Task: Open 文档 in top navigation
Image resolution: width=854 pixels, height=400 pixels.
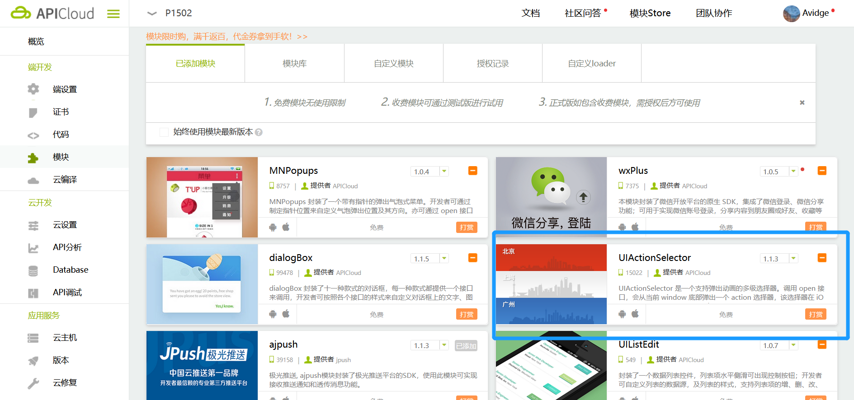Action: tap(531, 13)
